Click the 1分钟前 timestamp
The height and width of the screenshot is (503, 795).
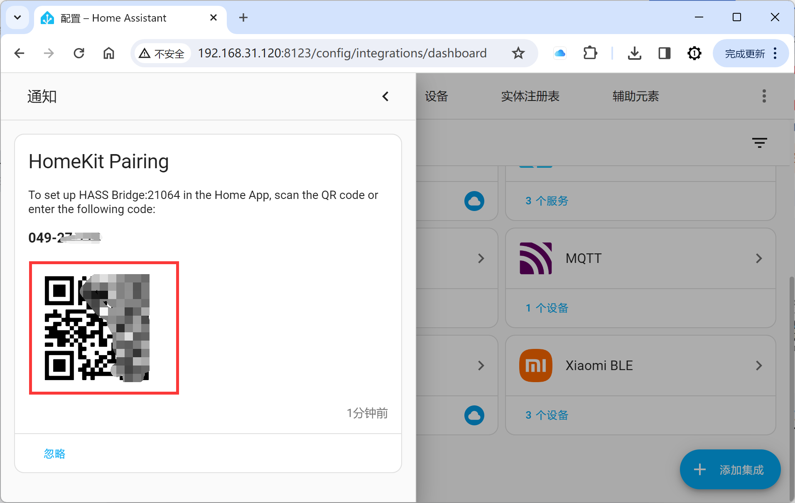coord(367,413)
